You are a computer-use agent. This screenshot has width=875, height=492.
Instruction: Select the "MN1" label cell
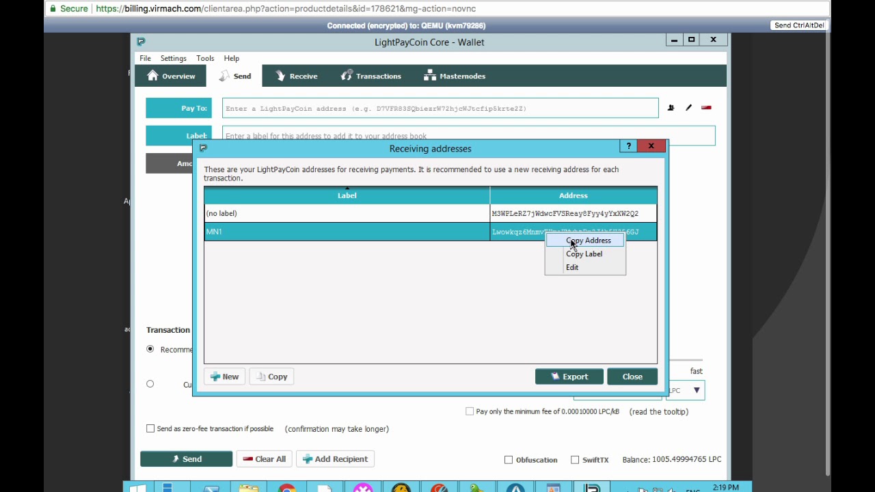click(x=347, y=232)
